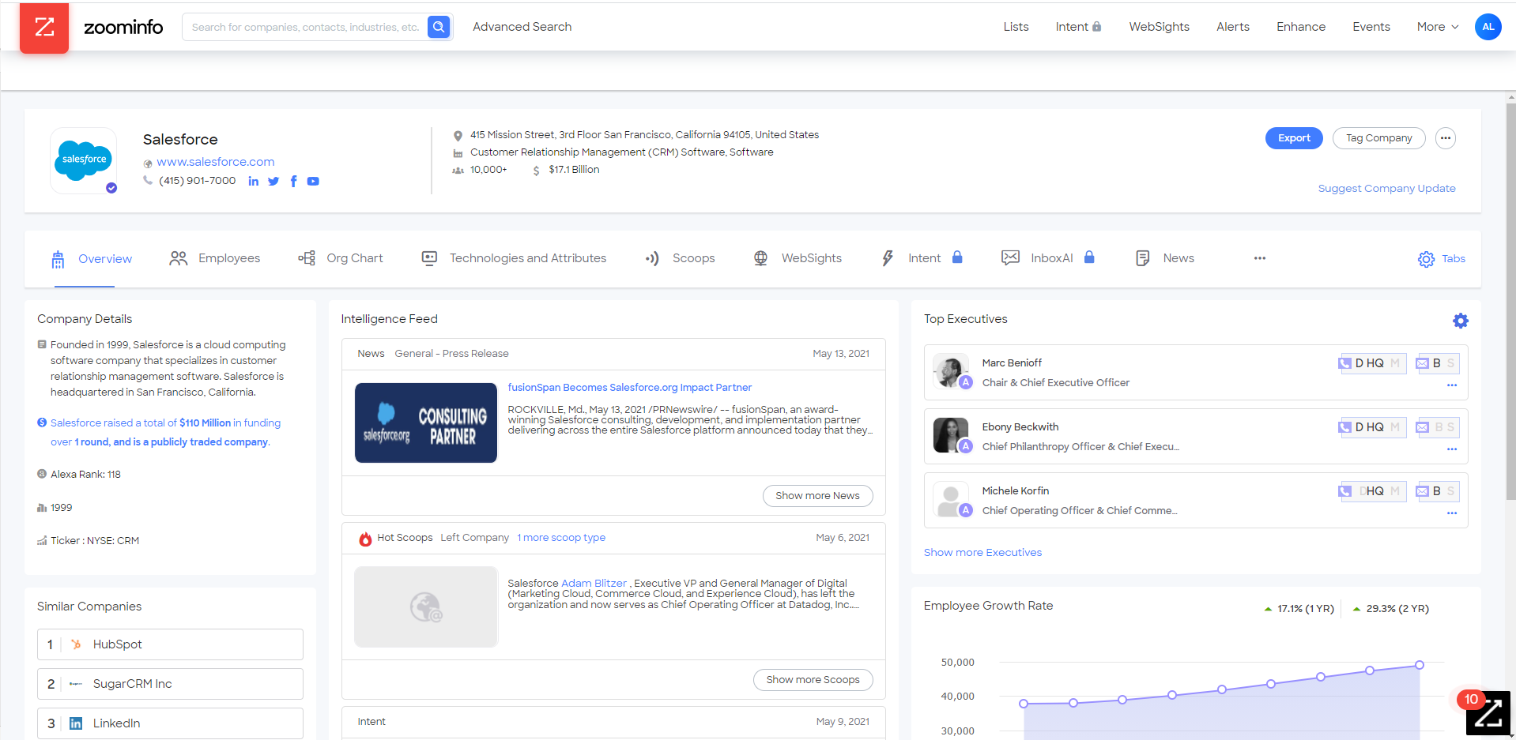Click the page vertical scrollbar
This screenshot has width=1516, height=740.
(x=1510, y=300)
